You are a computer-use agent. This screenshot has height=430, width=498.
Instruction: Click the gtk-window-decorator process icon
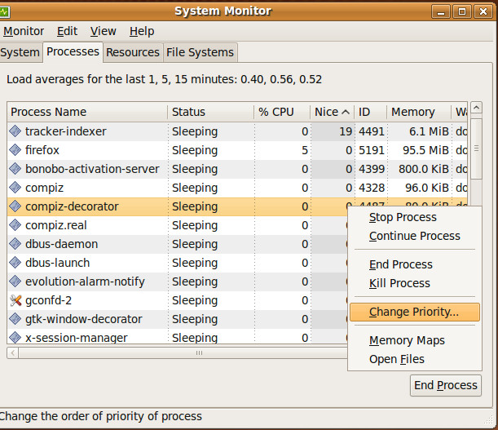pos(15,319)
